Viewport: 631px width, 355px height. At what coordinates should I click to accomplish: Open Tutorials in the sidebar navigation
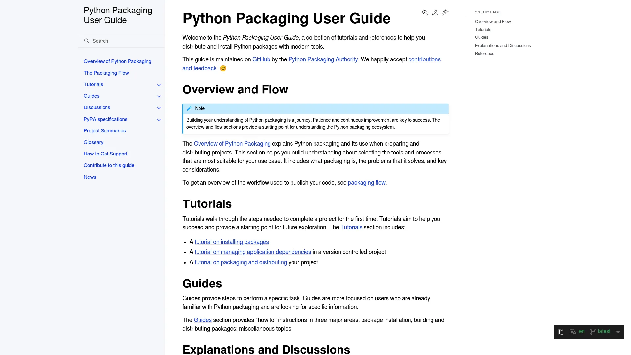tap(93, 84)
